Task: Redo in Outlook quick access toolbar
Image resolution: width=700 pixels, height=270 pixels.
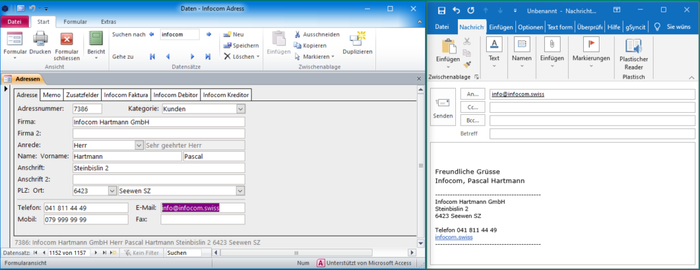Action: pyautogui.click(x=470, y=10)
